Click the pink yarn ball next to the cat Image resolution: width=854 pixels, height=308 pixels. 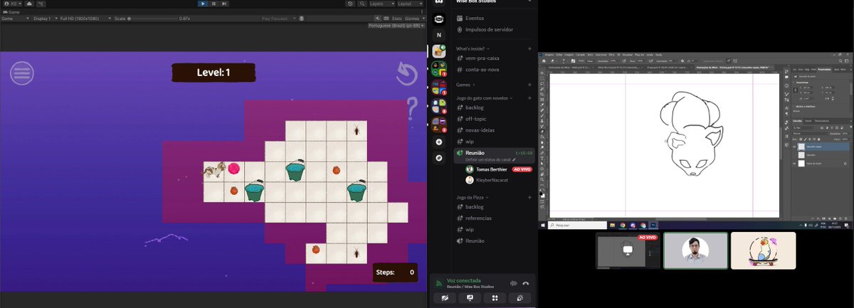point(233,169)
